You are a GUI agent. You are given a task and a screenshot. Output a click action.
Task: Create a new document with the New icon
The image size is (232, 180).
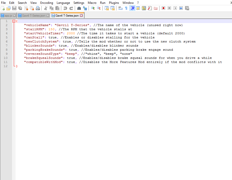tap(3, 8)
